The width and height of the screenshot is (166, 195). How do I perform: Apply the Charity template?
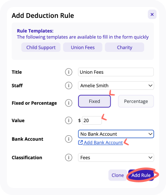point(125,48)
